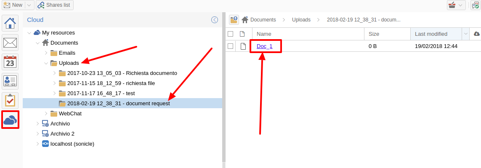Select the Archivio 2 resource
This screenshot has width=481, height=168.
coord(62,134)
